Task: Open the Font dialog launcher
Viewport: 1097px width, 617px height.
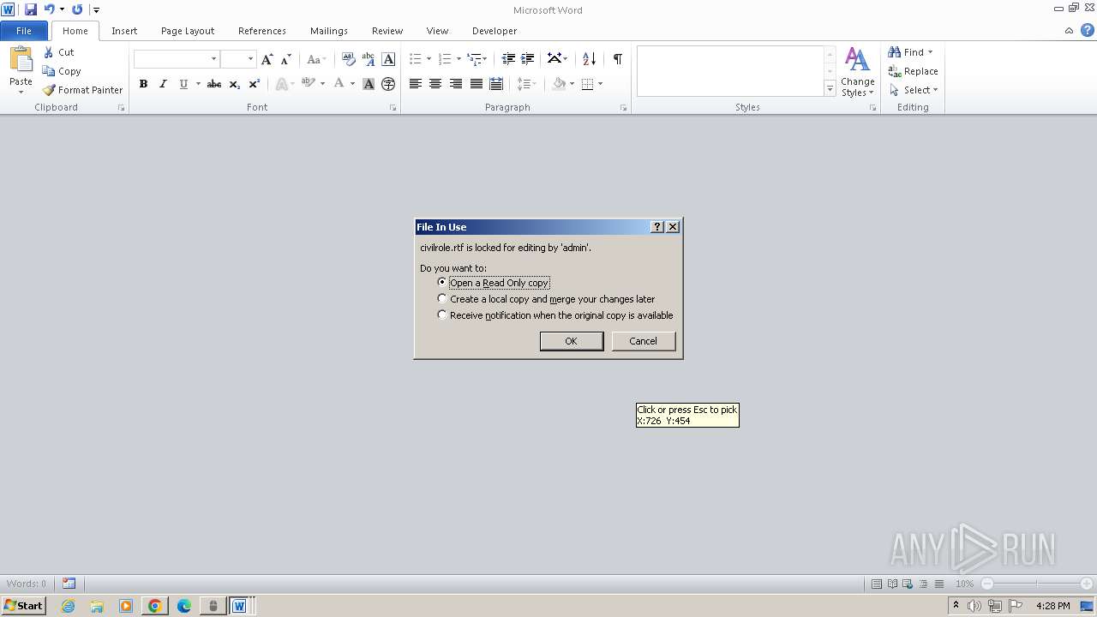Action: 393,108
